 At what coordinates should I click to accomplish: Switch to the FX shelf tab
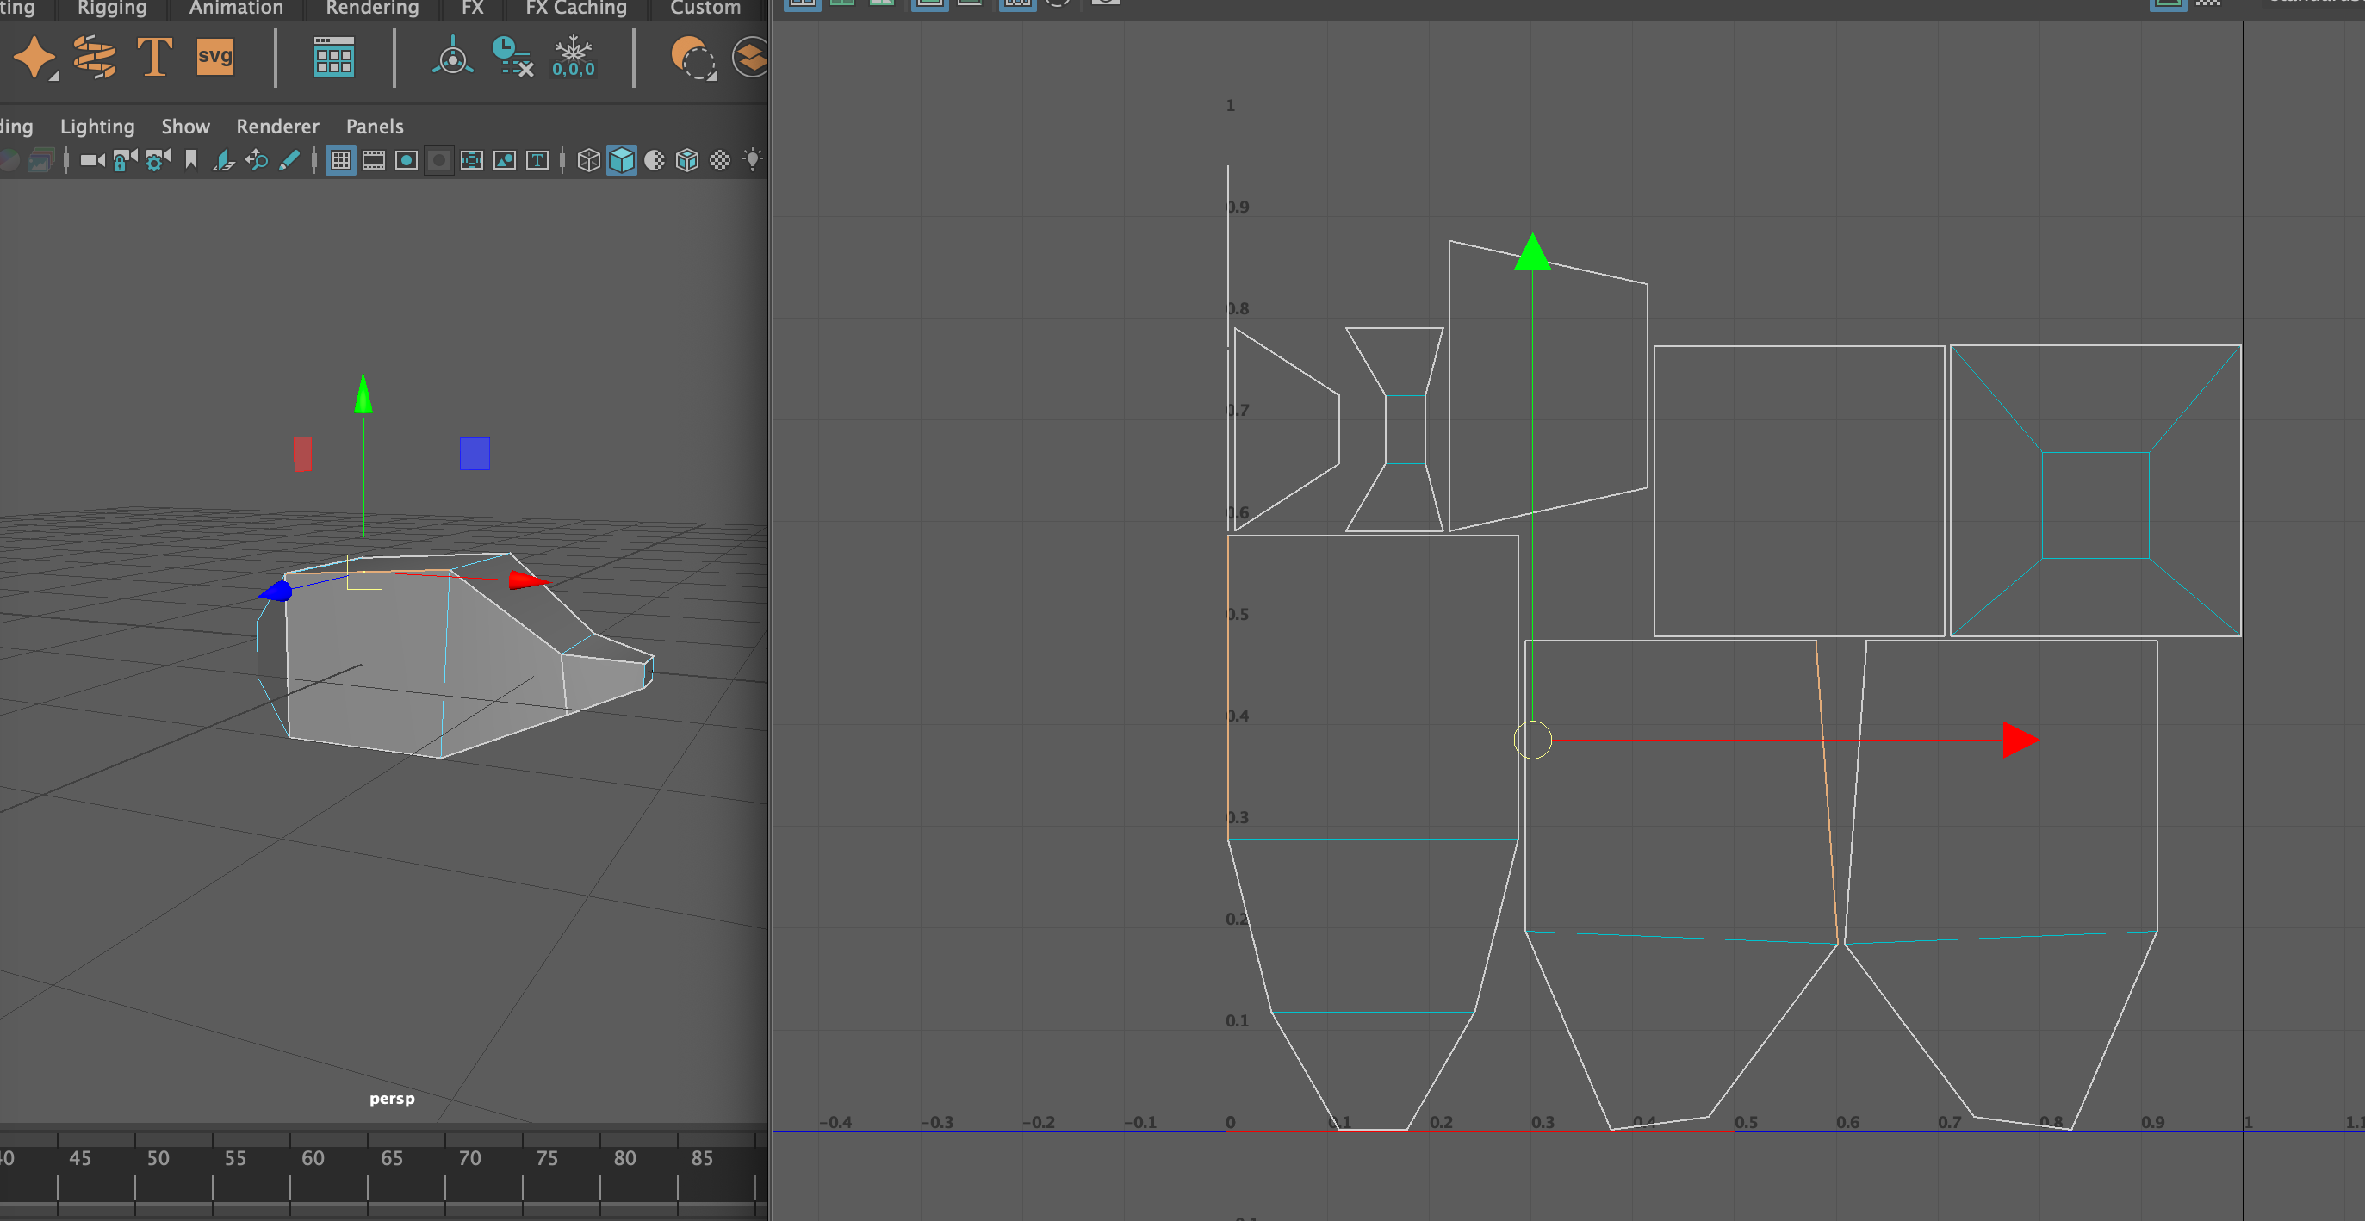point(472,9)
